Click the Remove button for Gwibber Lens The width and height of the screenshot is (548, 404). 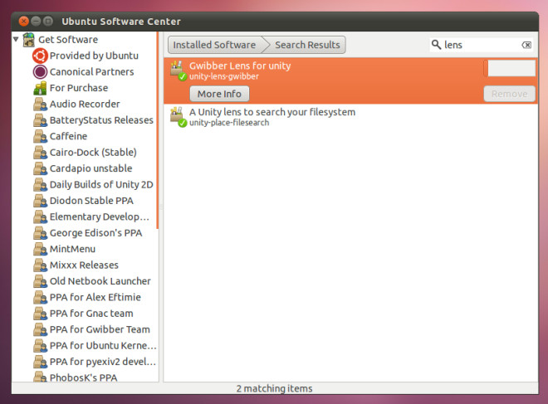pos(509,94)
